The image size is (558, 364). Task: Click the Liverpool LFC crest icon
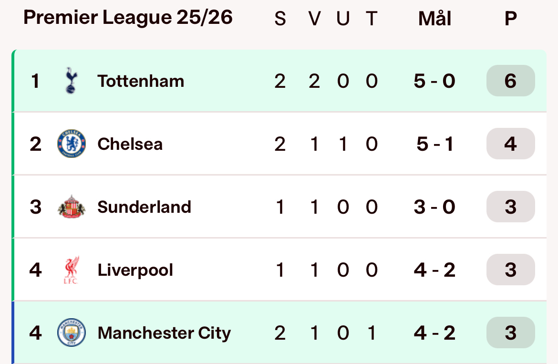point(71,270)
